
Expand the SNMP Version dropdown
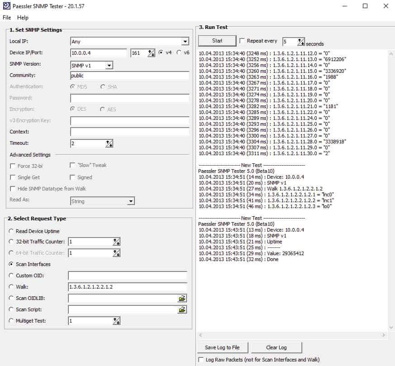(x=109, y=66)
